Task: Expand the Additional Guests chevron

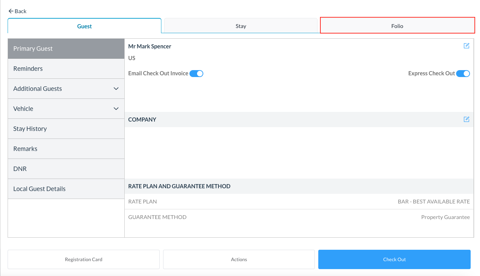Action: click(116, 89)
